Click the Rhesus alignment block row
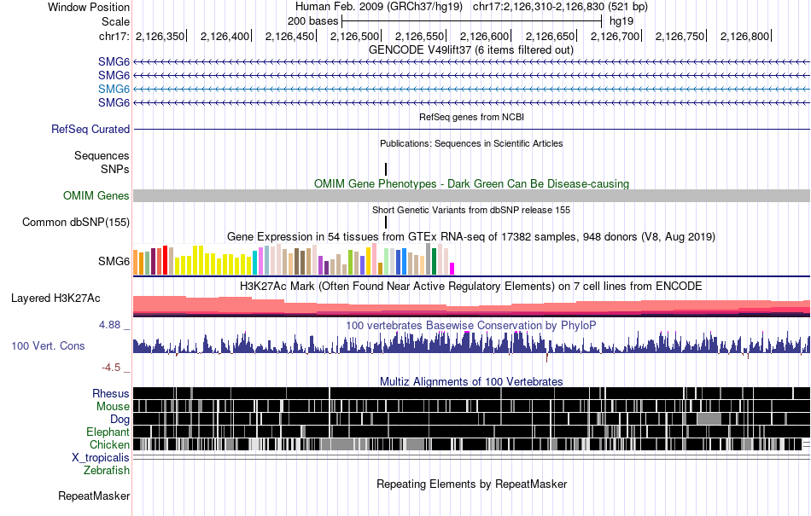The width and height of the screenshot is (811, 516). pos(472,393)
